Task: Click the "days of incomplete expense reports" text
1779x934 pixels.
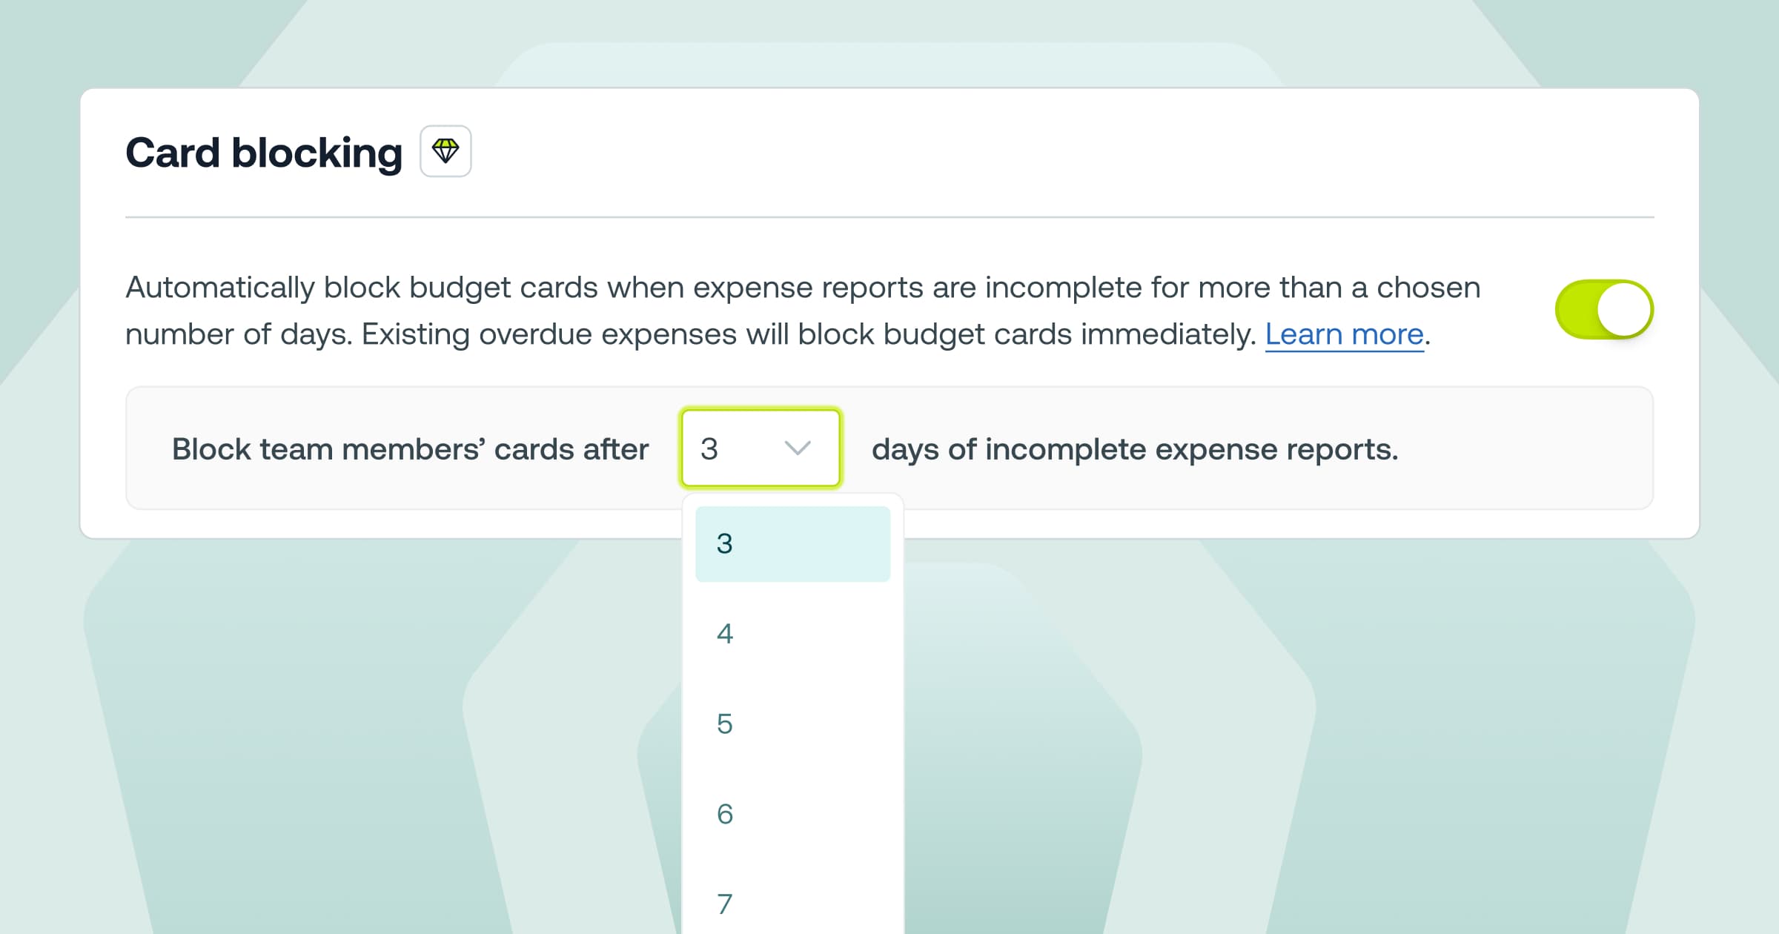Action: pyautogui.click(x=1135, y=449)
